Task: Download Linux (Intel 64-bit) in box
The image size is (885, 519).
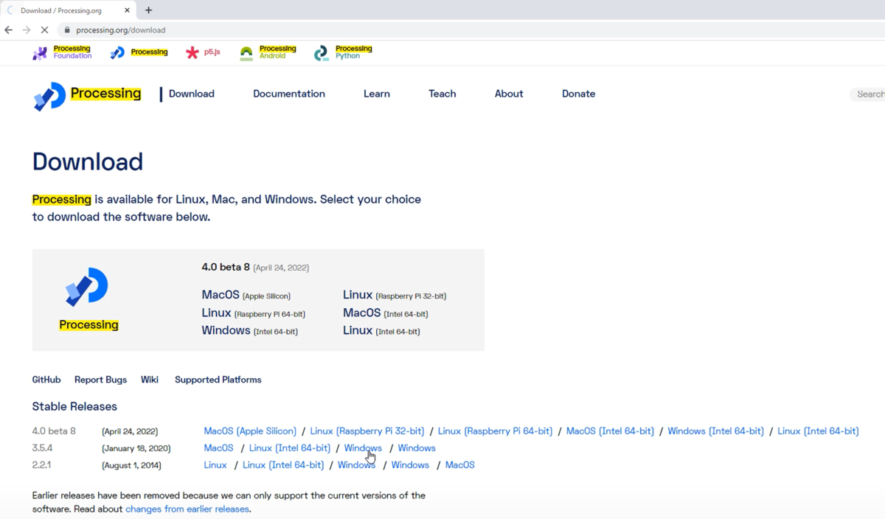Action: (381, 330)
